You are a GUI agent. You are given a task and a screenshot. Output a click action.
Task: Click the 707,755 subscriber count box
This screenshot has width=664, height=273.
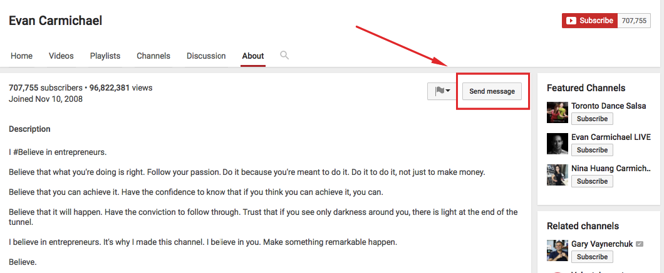(x=634, y=20)
